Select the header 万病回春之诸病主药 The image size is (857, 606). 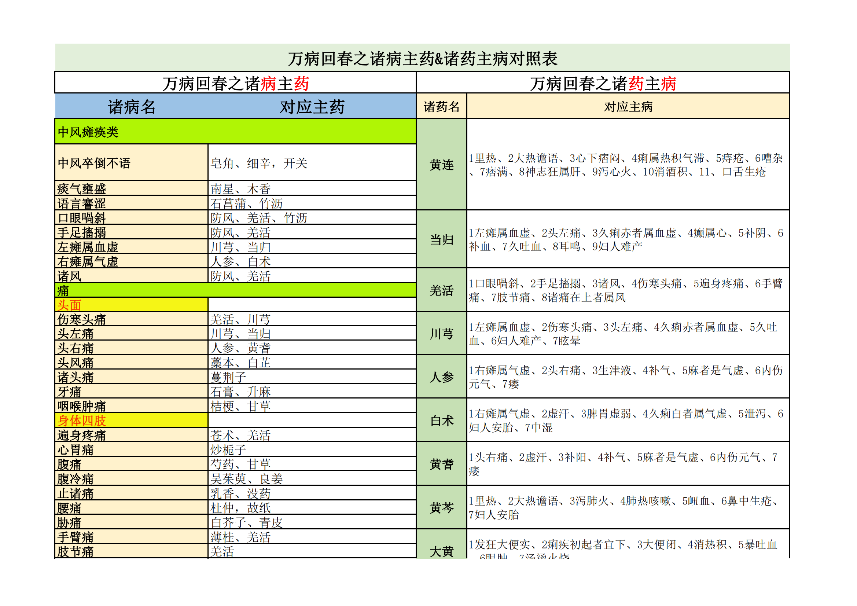coord(236,83)
